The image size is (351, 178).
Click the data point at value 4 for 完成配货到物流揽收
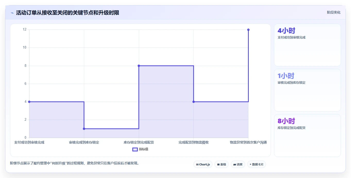pyautogui.click(x=194, y=102)
